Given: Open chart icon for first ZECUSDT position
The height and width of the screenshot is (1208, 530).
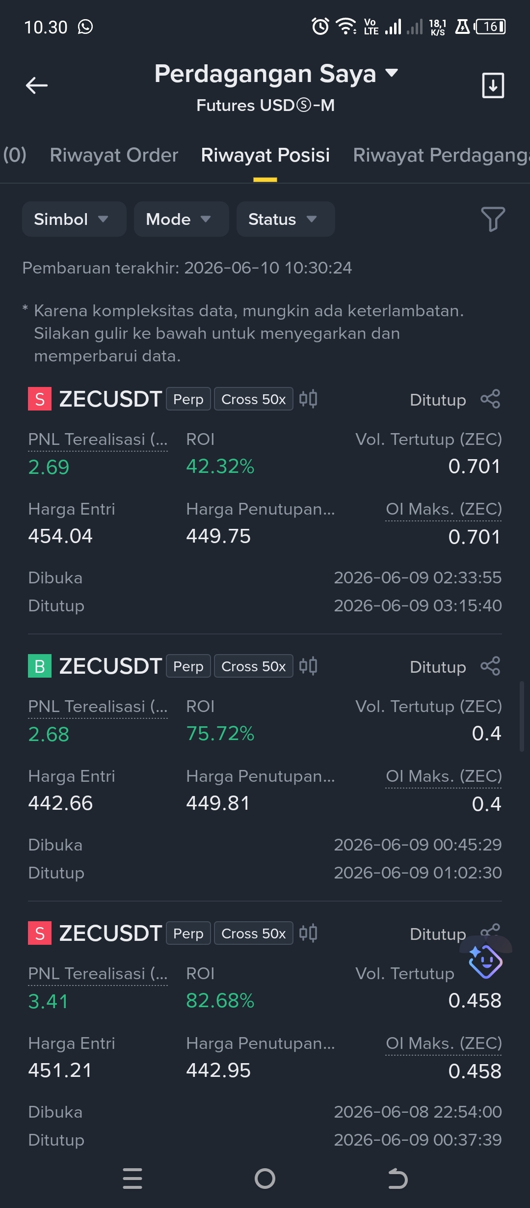Looking at the screenshot, I should point(308,399).
